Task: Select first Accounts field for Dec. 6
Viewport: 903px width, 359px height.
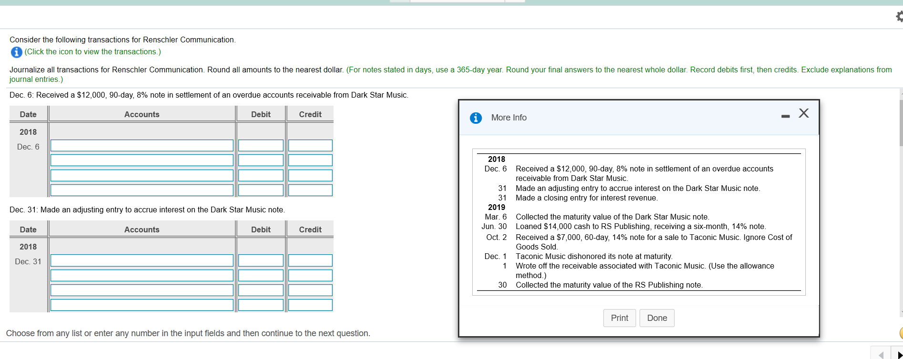Action: pyautogui.click(x=142, y=145)
